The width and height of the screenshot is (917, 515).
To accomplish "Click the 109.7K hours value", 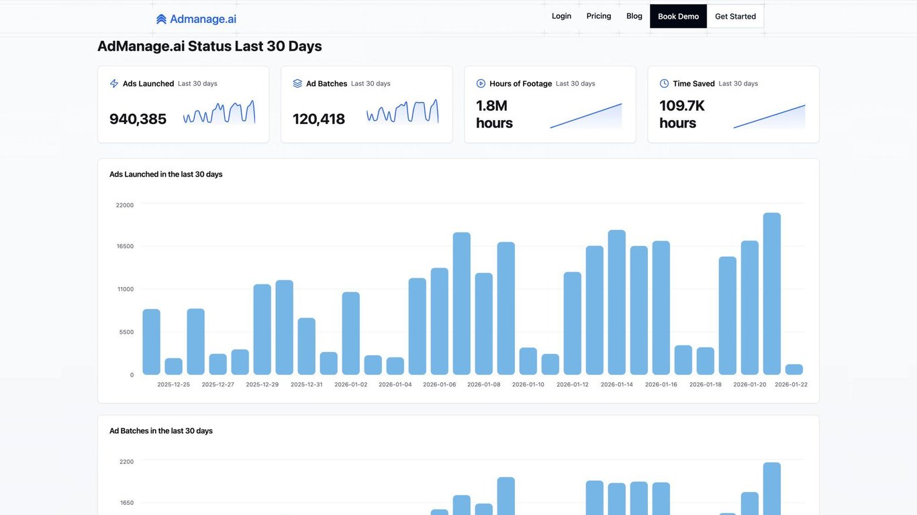I will pos(682,114).
